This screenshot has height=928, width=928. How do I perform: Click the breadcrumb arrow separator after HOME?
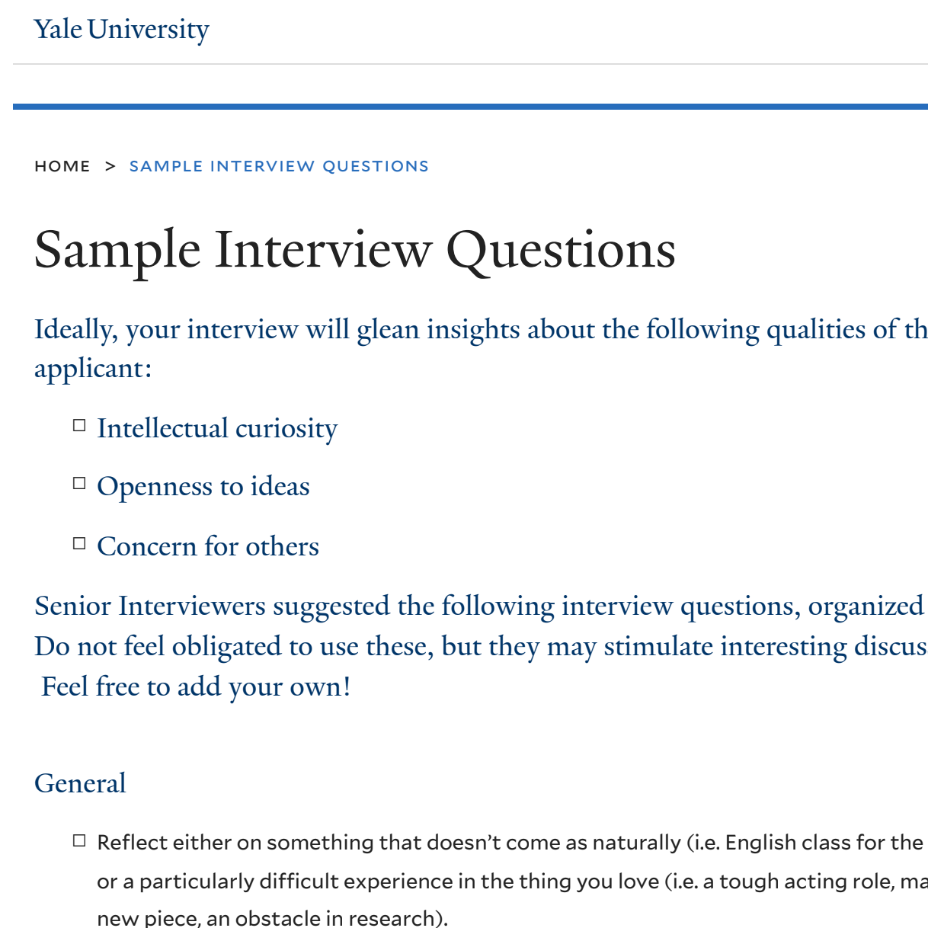click(x=110, y=166)
